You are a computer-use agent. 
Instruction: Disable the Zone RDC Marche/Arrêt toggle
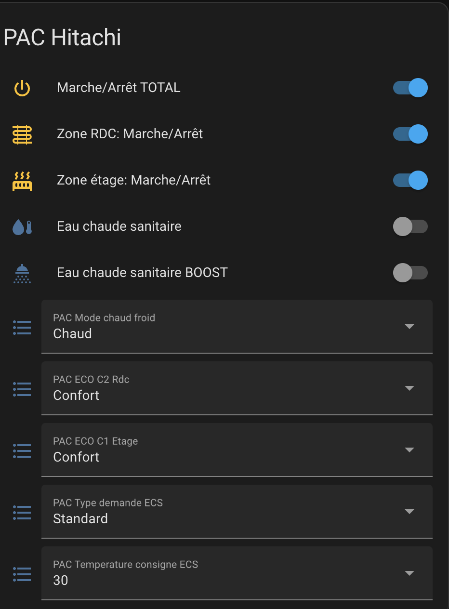(x=410, y=134)
